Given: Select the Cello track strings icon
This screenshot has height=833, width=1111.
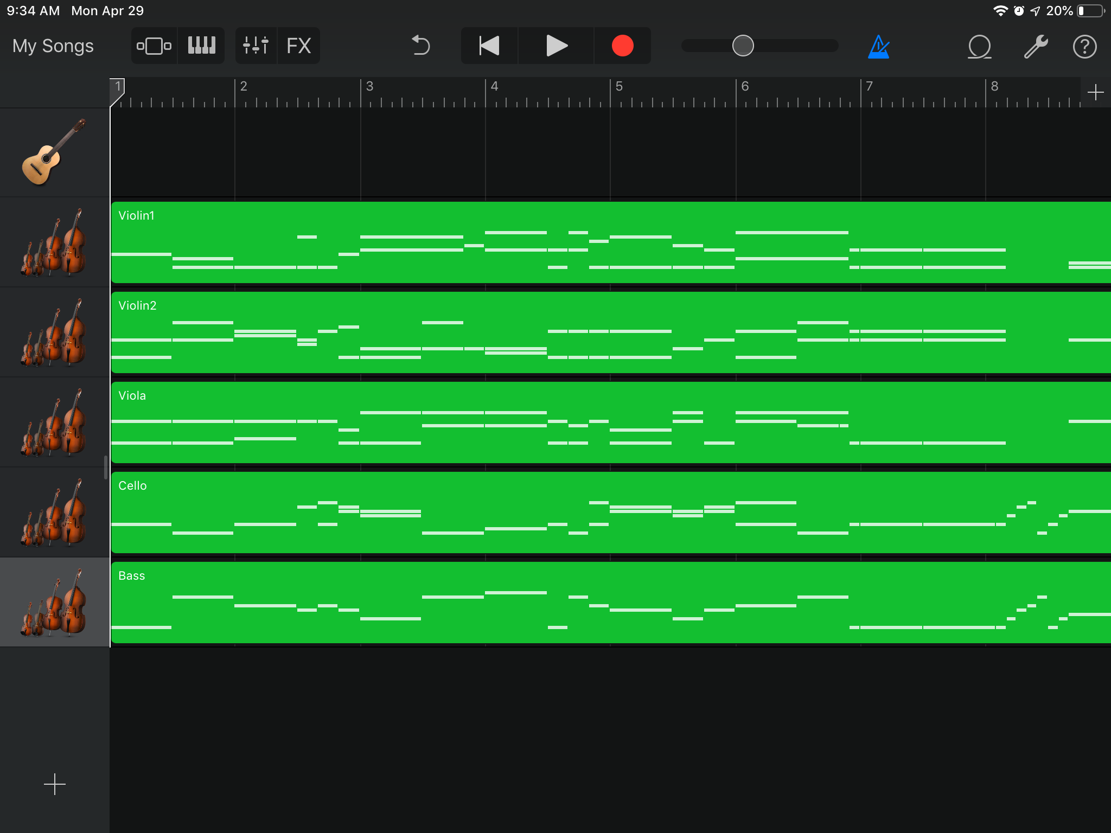Looking at the screenshot, I should tap(54, 512).
